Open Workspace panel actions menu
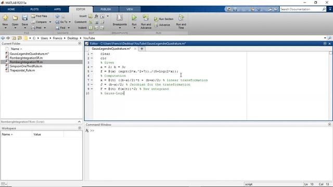333x187 pixels. click(x=80, y=128)
